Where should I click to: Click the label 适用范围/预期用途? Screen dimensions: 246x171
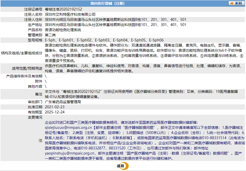[x=27, y=68]
